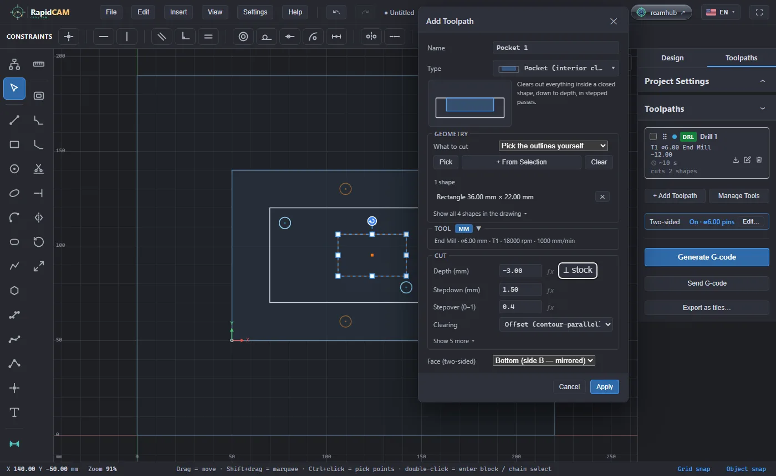Click the Stepdown (mm) value field
This screenshot has height=476, width=776.
point(520,290)
